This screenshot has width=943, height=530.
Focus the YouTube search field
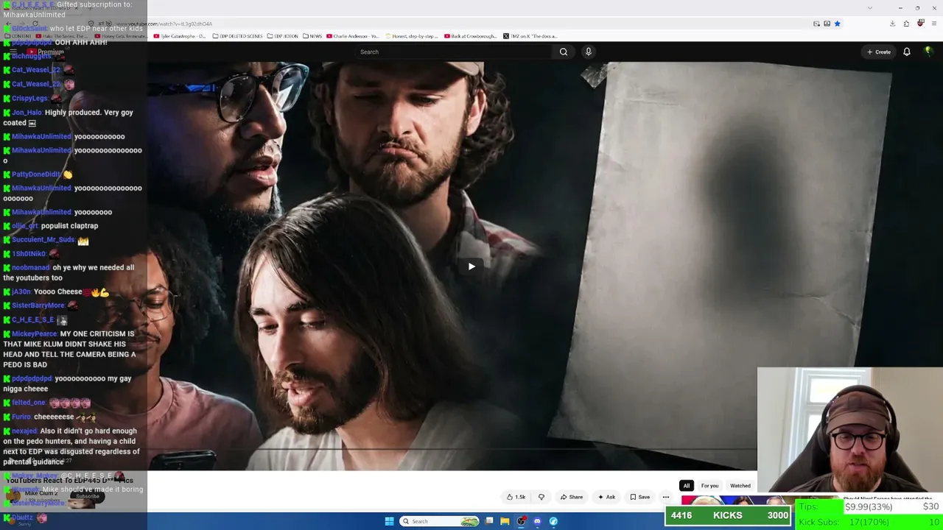[453, 52]
